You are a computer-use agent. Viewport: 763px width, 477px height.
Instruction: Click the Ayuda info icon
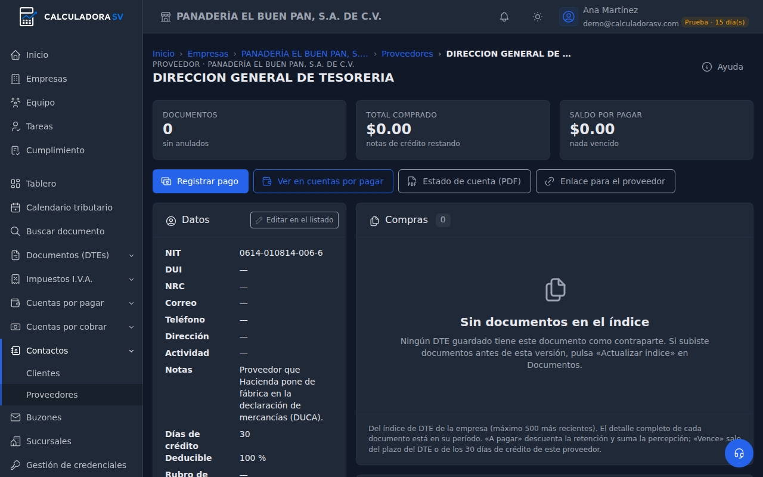[x=707, y=67]
